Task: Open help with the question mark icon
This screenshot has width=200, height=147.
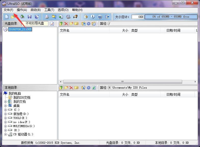Action: [x=100, y=17]
